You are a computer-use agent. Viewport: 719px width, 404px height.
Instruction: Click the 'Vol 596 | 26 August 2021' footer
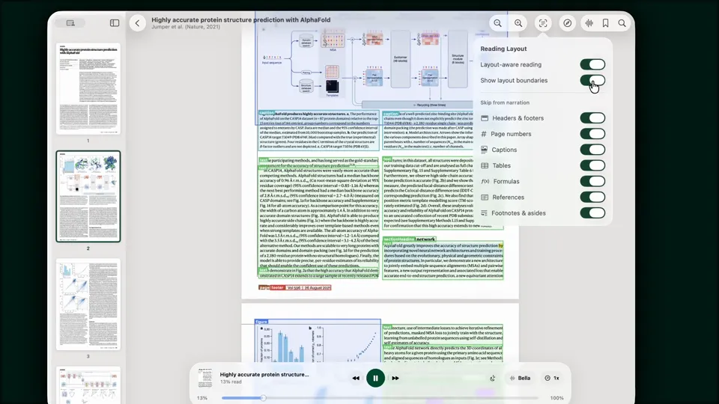click(x=308, y=287)
